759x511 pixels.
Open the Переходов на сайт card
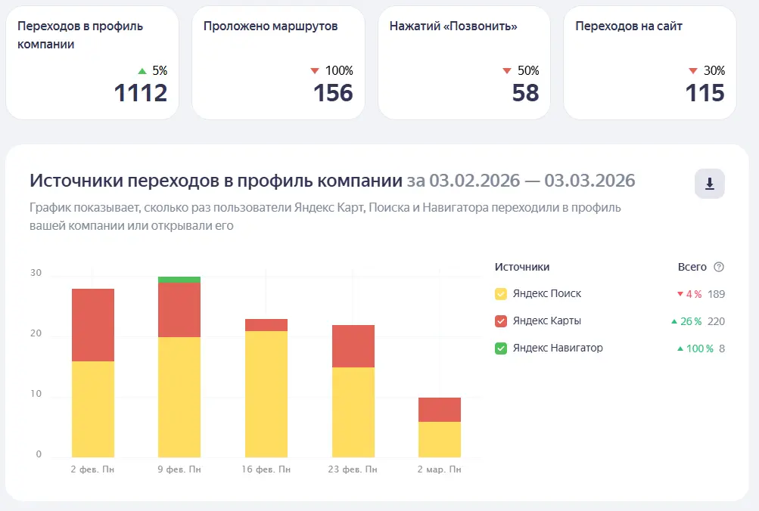point(649,63)
